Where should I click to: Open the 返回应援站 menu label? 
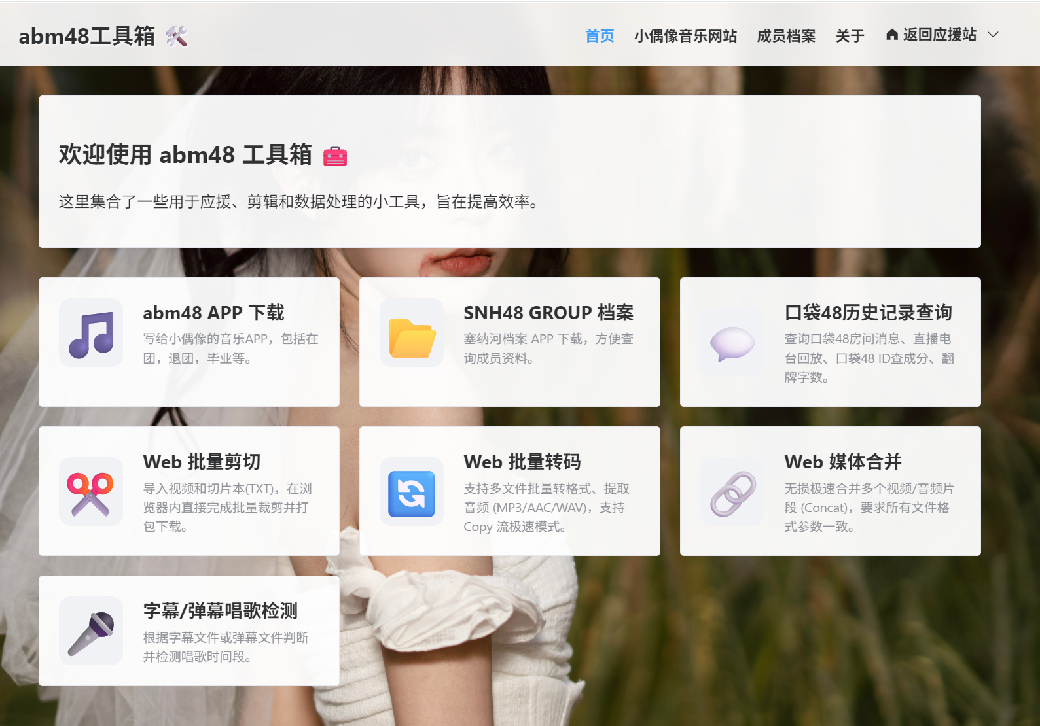point(940,35)
